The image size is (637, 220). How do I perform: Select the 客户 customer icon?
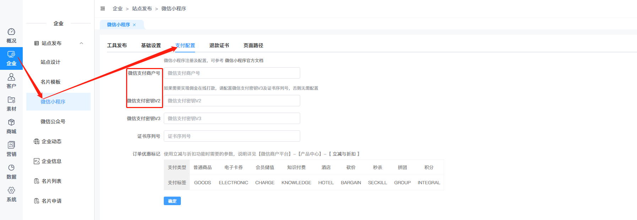coord(11,77)
